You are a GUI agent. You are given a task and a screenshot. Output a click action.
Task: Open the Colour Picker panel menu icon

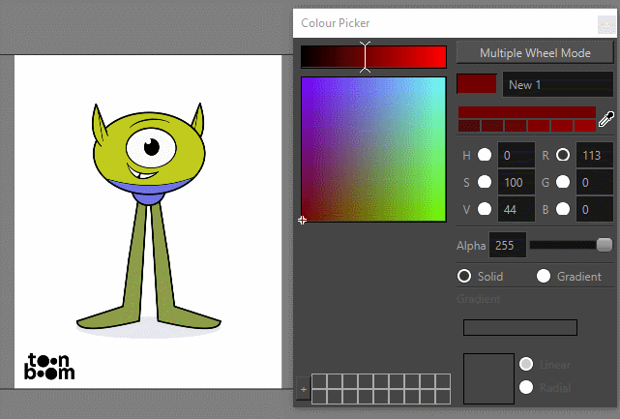point(605,25)
